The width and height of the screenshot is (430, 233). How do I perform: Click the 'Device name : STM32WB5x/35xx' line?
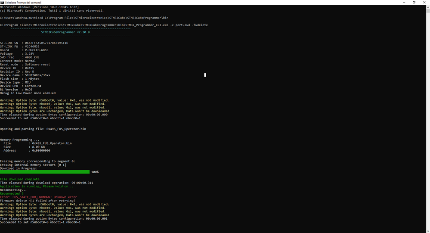pos(25,75)
